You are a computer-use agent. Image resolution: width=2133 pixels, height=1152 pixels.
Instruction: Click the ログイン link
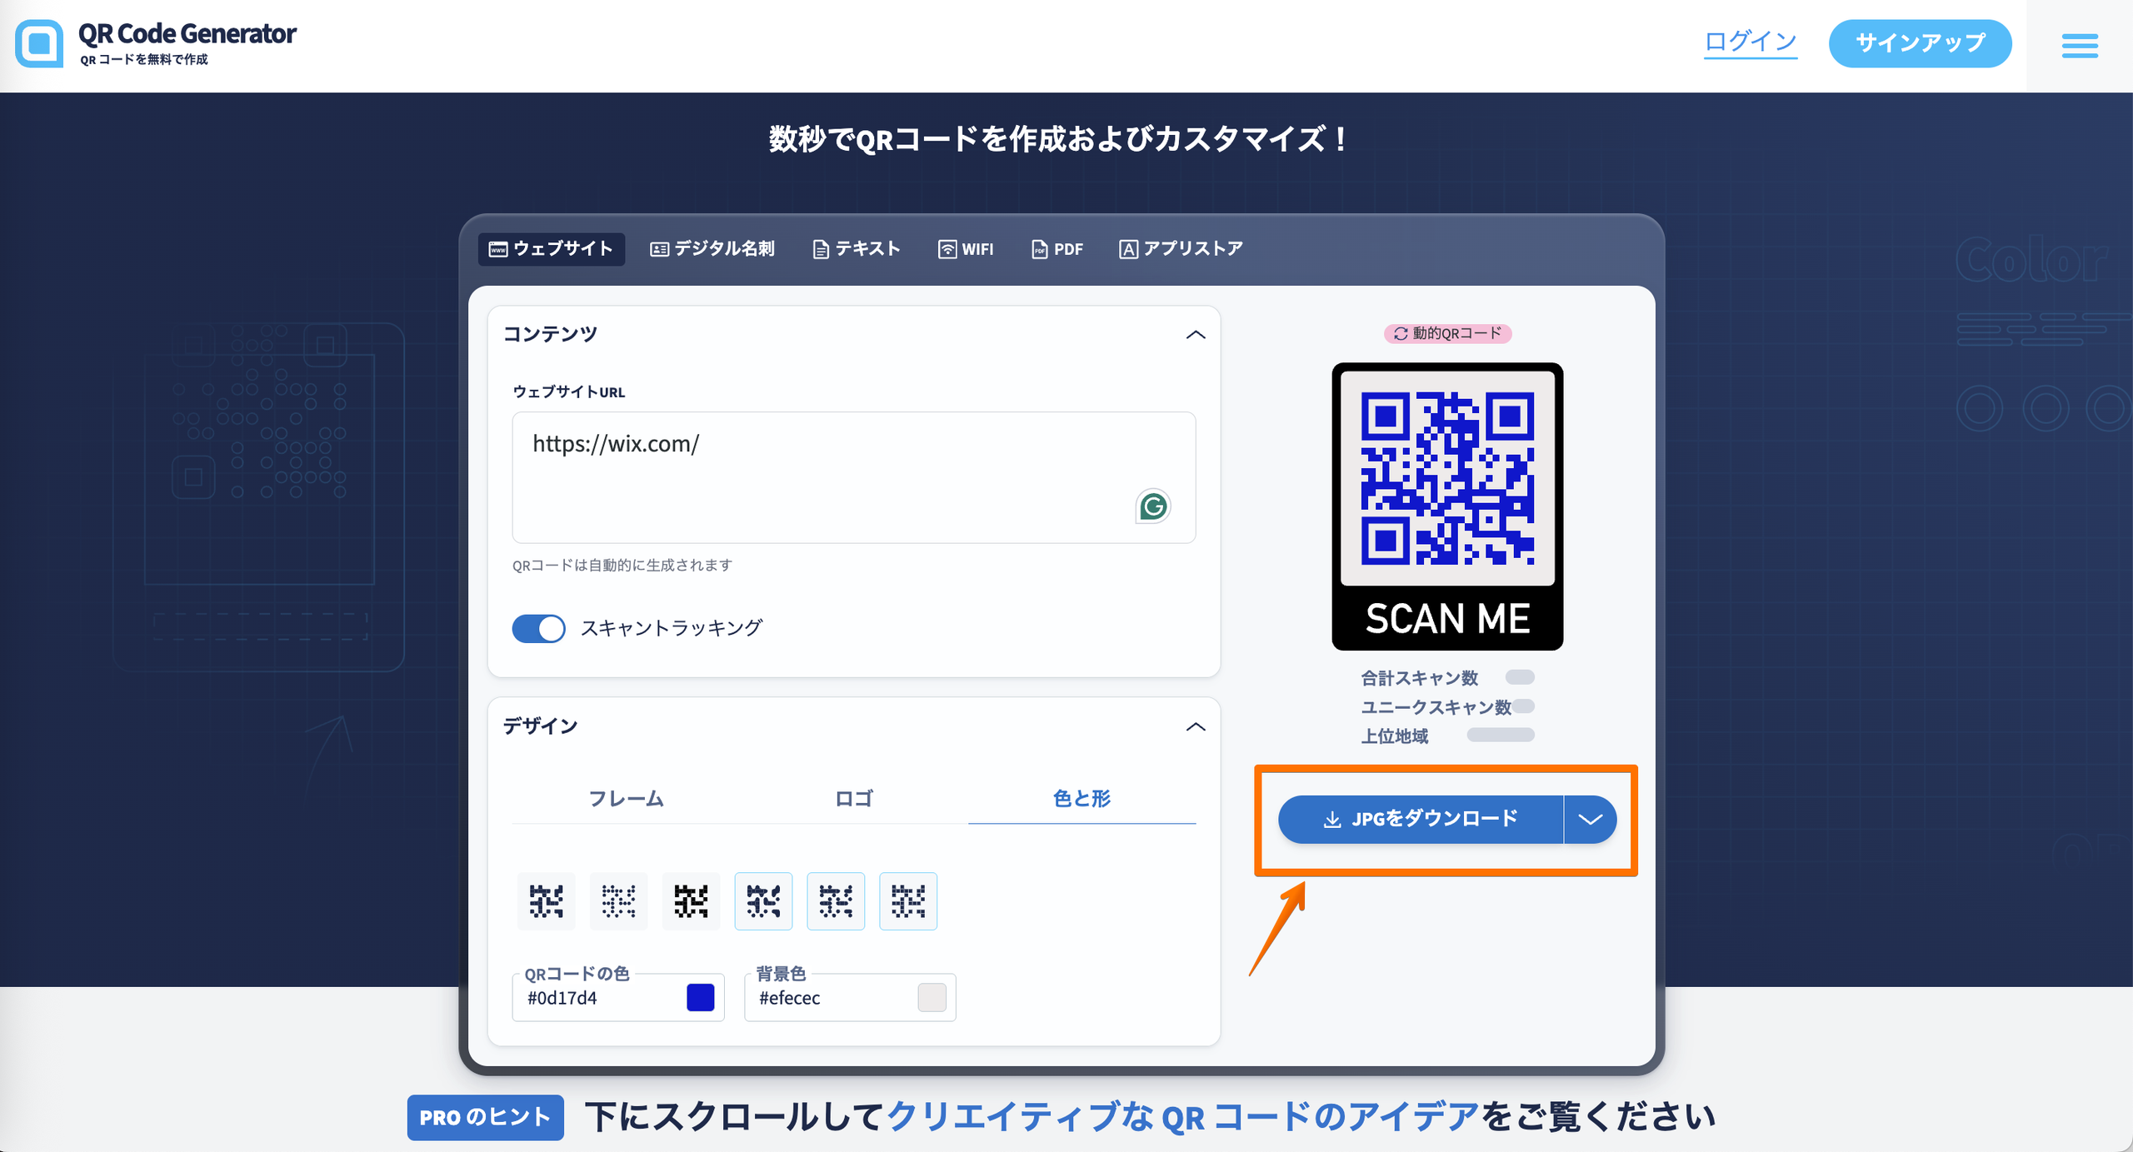coord(1751,42)
